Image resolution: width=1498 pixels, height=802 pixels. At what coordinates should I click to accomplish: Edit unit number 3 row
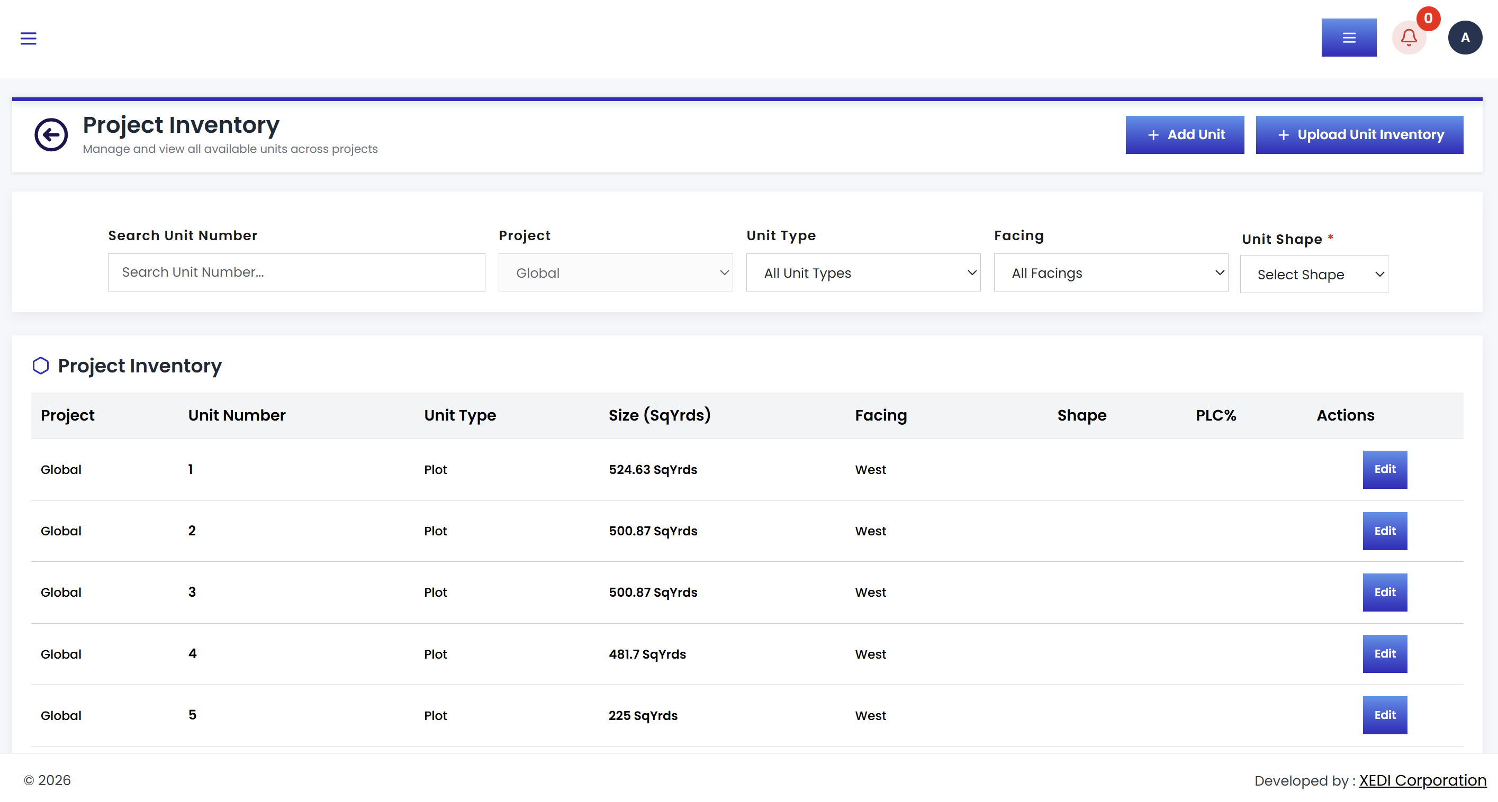(x=1385, y=592)
